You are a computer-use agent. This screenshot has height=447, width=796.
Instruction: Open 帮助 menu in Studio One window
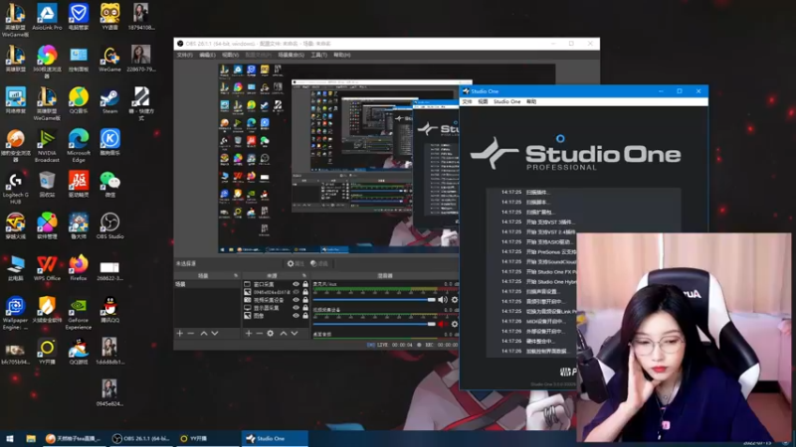(x=531, y=102)
